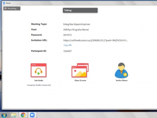157x118 pixels.
Task: Click the Share Screen label
Action: click(x=80, y=81)
